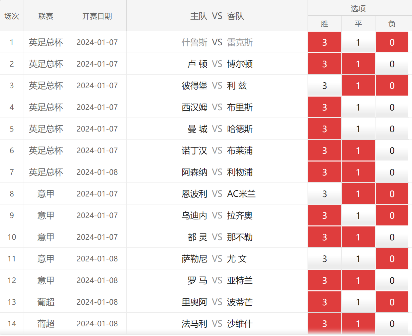The width and height of the screenshot is (412, 336).
Task: Select loss option 0 for 法马利 VS 沙维什
Action: point(392,324)
